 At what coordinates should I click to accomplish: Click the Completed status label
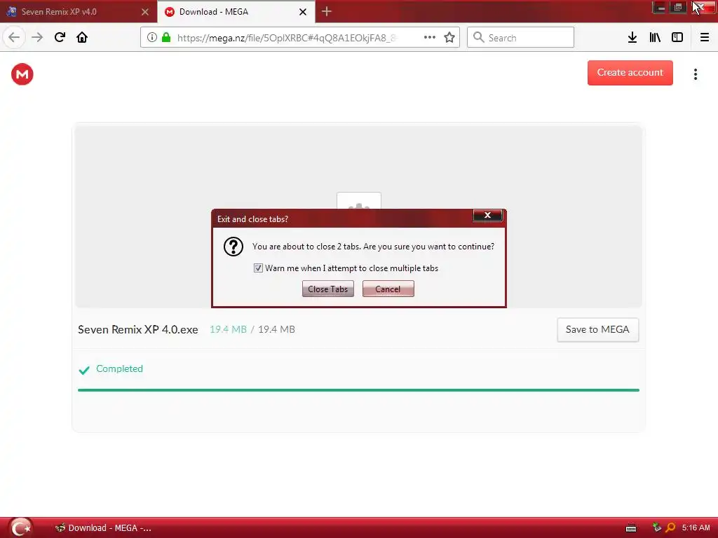point(119,368)
